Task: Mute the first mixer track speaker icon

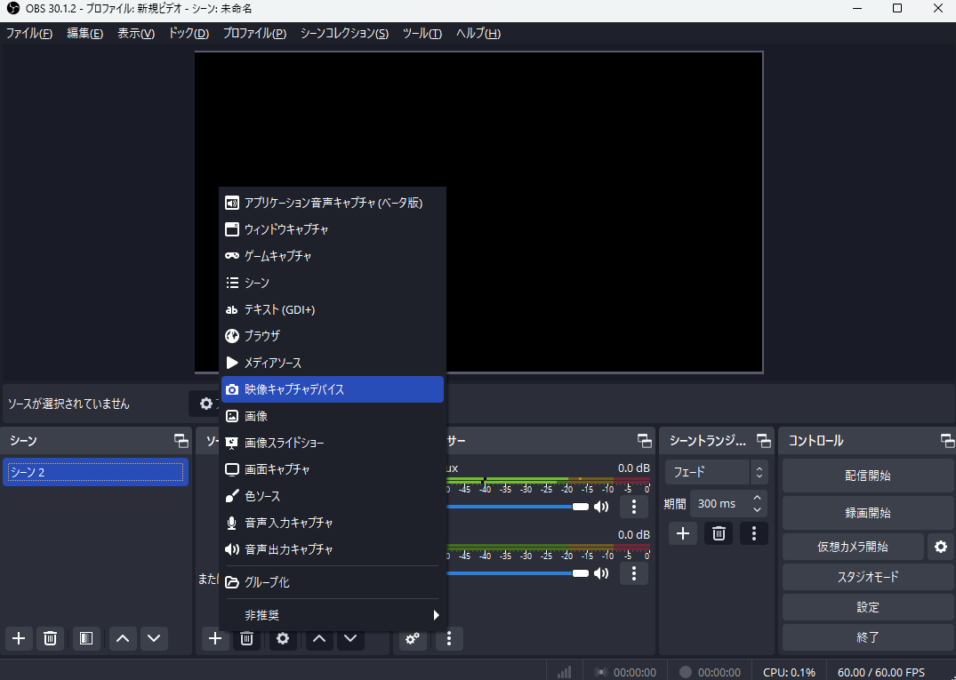Action: tap(601, 506)
